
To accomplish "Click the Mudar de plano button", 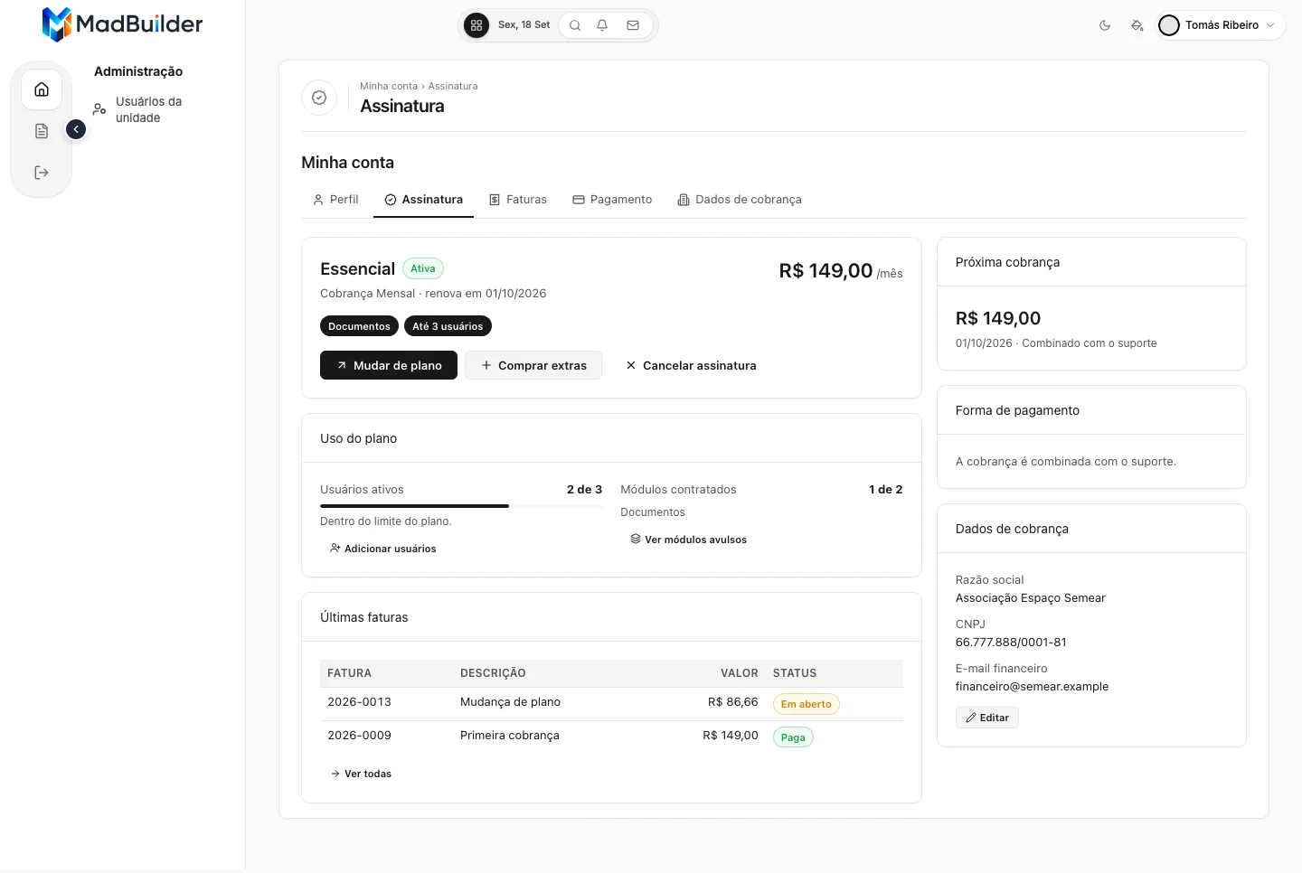I will (389, 365).
